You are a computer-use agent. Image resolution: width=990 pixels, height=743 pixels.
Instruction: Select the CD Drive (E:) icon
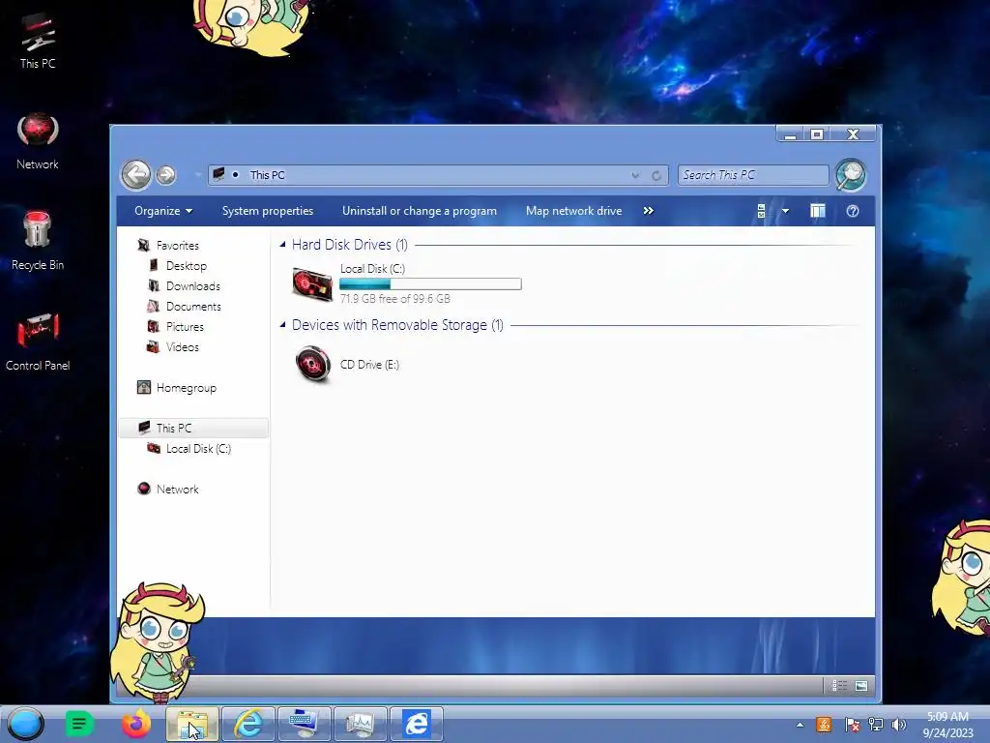point(312,364)
